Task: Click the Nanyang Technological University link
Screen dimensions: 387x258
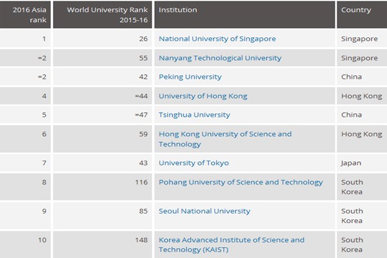Action: click(220, 58)
